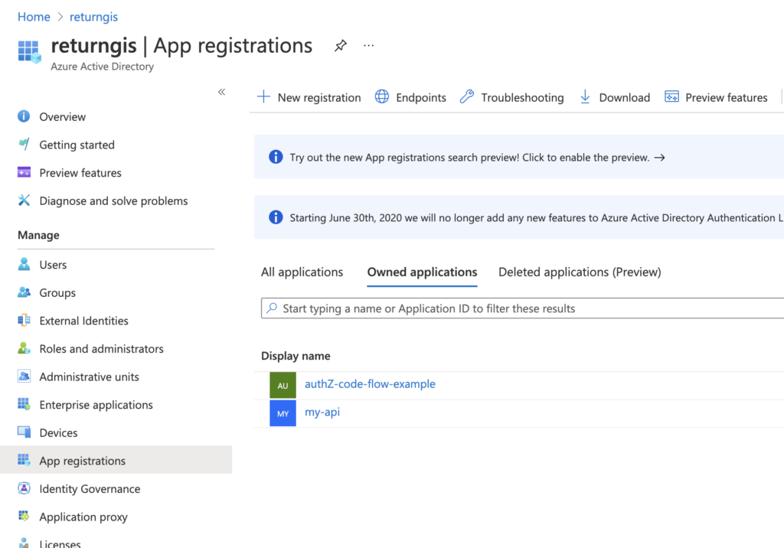Image resolution: width=784 pixels, height=548 pixels.
Task: Click the Overview info icon in sidebar
Action: click(x=24, y=116)
